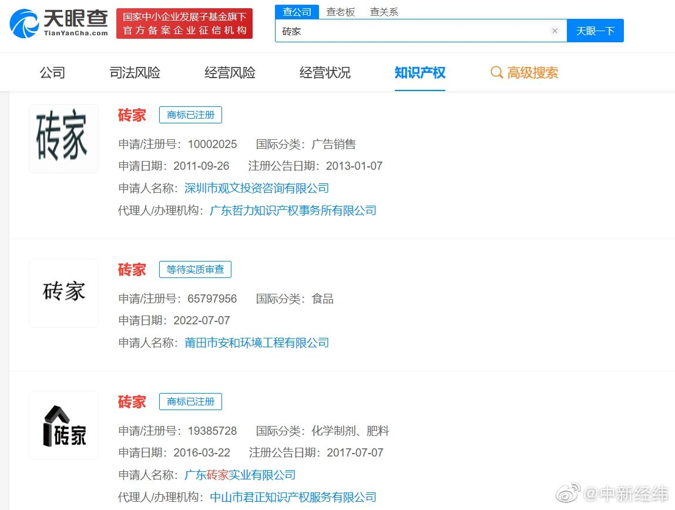675x510 pixels.
Task: Select the 查公司 search tab
Action: pyautogui.click(x=297, y=12)
